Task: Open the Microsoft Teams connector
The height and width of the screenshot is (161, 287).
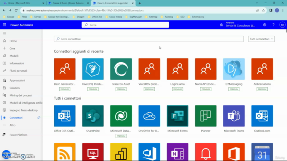Action: coord(234,116)
